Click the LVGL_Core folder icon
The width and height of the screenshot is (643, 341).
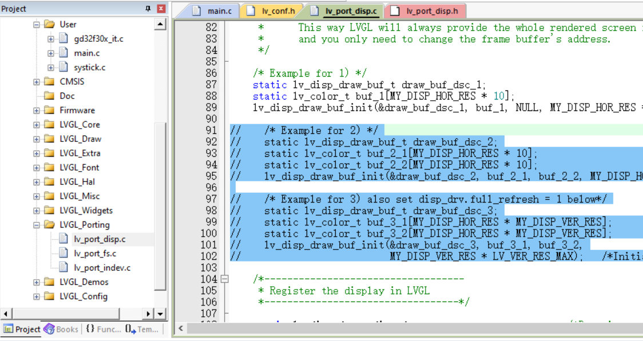click(x=49, y=124)
